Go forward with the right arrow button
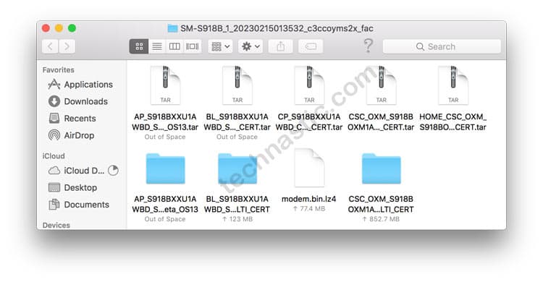This screenshot has height=282, width=543. coord(67,46)
